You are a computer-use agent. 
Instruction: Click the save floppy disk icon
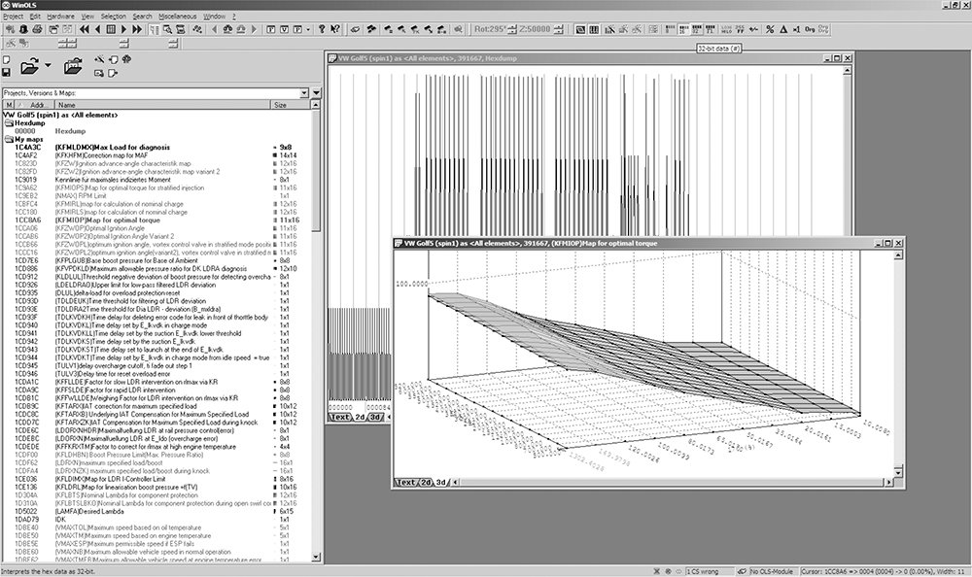pyautogui.click(x=7, y=73)
